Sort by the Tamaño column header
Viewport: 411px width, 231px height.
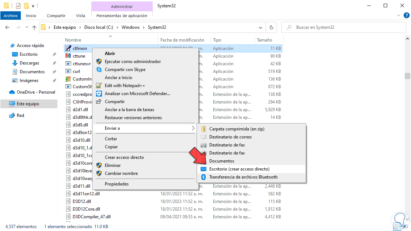tap(269, 40)
